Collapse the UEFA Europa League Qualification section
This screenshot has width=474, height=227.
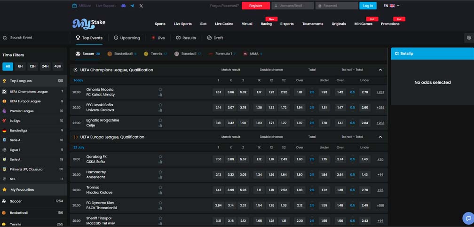(x=380, y=137)
